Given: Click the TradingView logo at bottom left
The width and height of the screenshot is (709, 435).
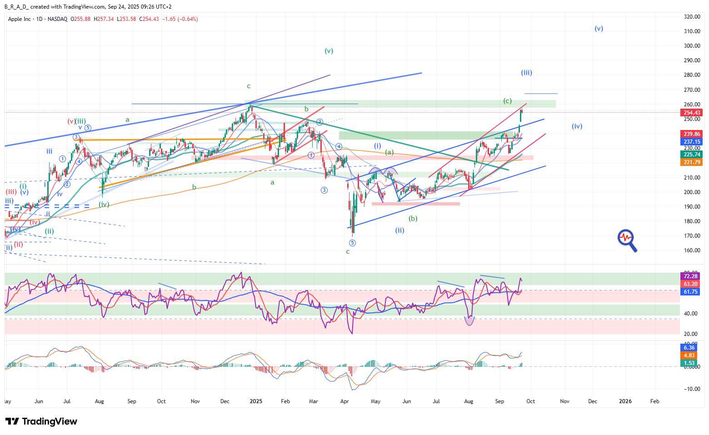Looking at the screenshot, I should 41,421.
